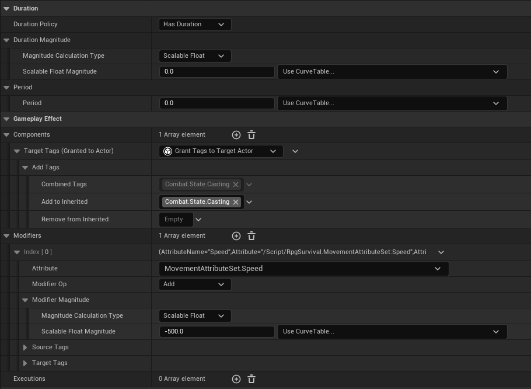Image resolution: width=531 pixels, height=389 pixels.
Task: Add a new Modifiers array element
Action: pyautogui.click(x=236, y=236)
